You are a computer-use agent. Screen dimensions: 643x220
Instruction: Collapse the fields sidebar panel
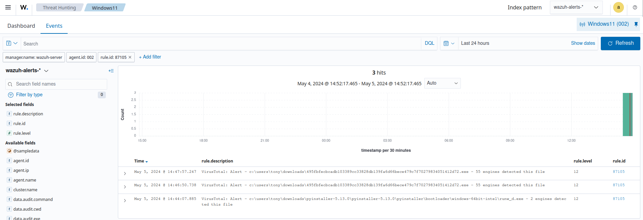(111, 71)
